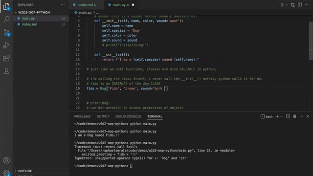Open the run options dropdown arrow

pyautogui.click(x=287, y=5)
